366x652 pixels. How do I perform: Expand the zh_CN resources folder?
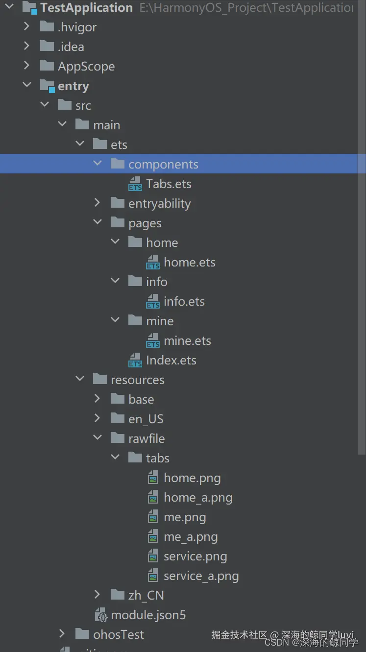(x=98, y=595)
